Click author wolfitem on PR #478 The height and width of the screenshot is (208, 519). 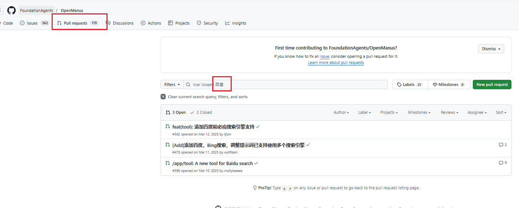pyautogui.click(x=231, y=152)
